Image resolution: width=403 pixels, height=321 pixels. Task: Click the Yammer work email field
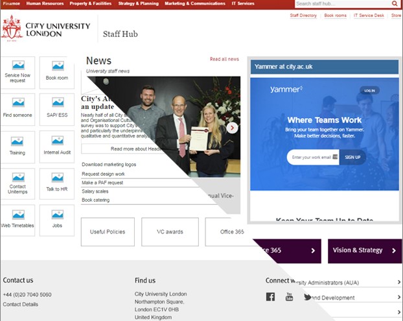click(x=313, y=157)
